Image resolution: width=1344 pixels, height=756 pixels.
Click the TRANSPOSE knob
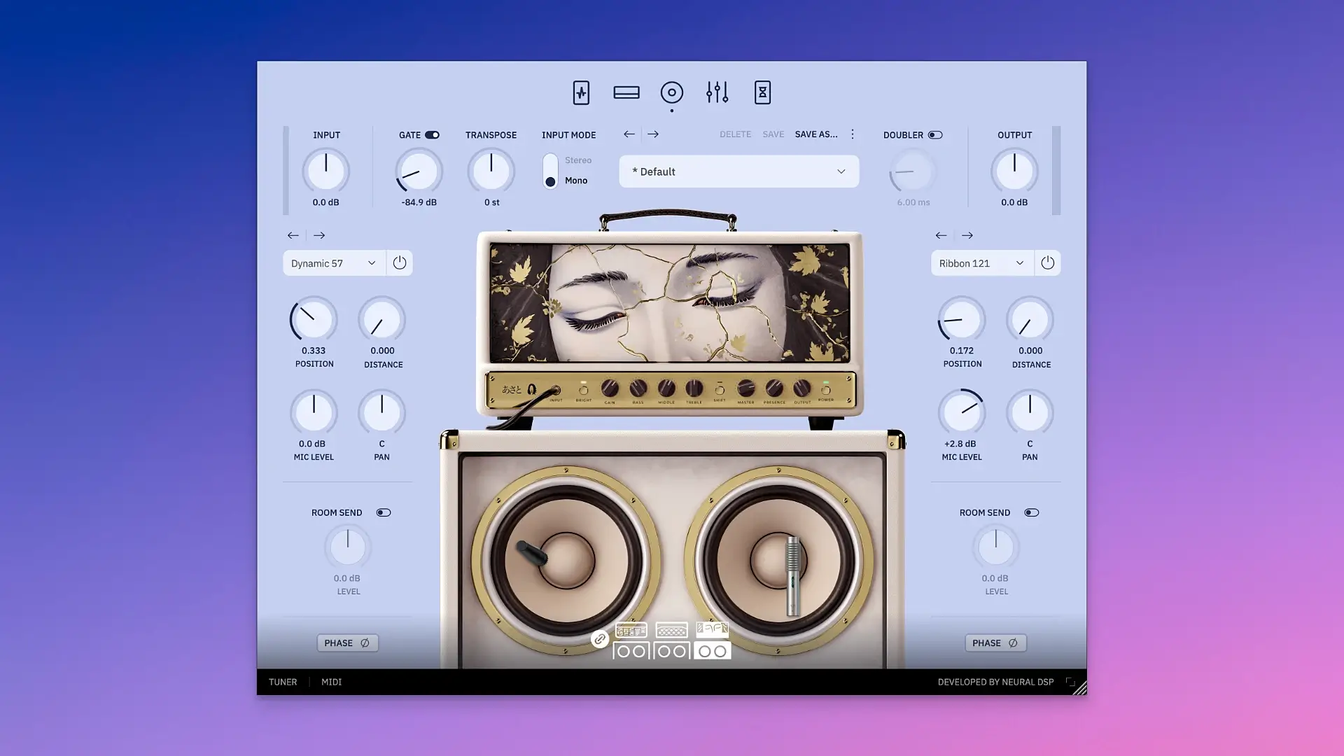[x=491, y=171]
